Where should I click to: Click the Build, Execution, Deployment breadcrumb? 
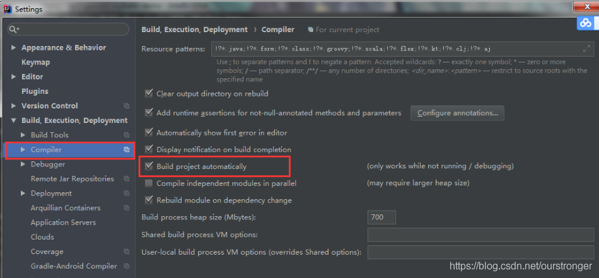194,30
